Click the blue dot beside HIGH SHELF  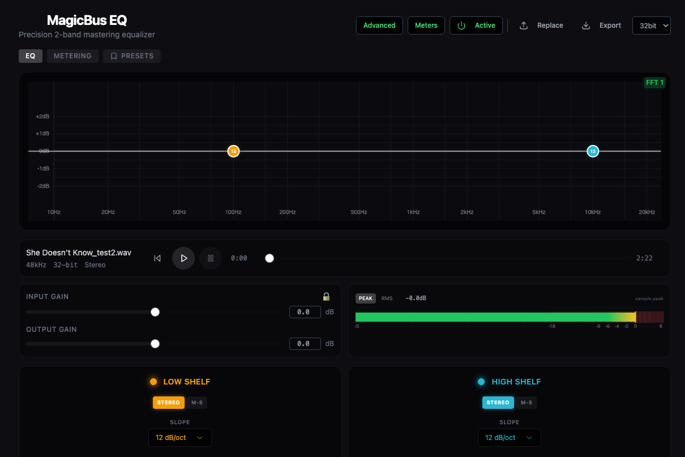[x=481, y=382]
